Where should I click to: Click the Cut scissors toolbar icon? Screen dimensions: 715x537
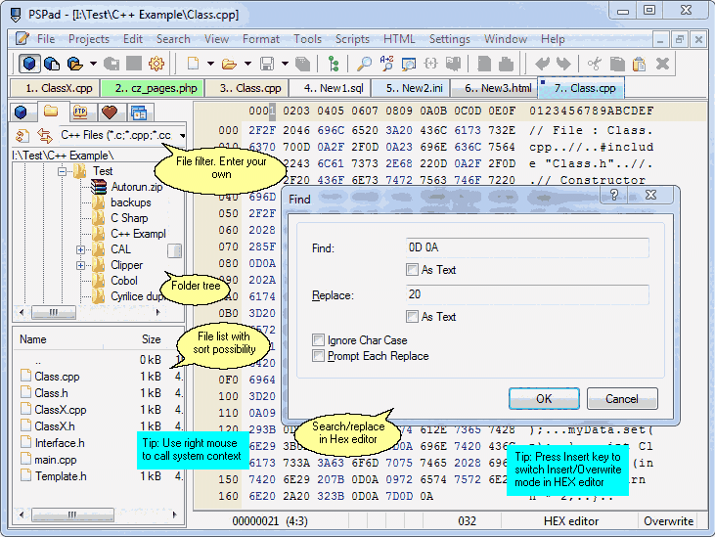pyautogui.click(x=594, y=64)
